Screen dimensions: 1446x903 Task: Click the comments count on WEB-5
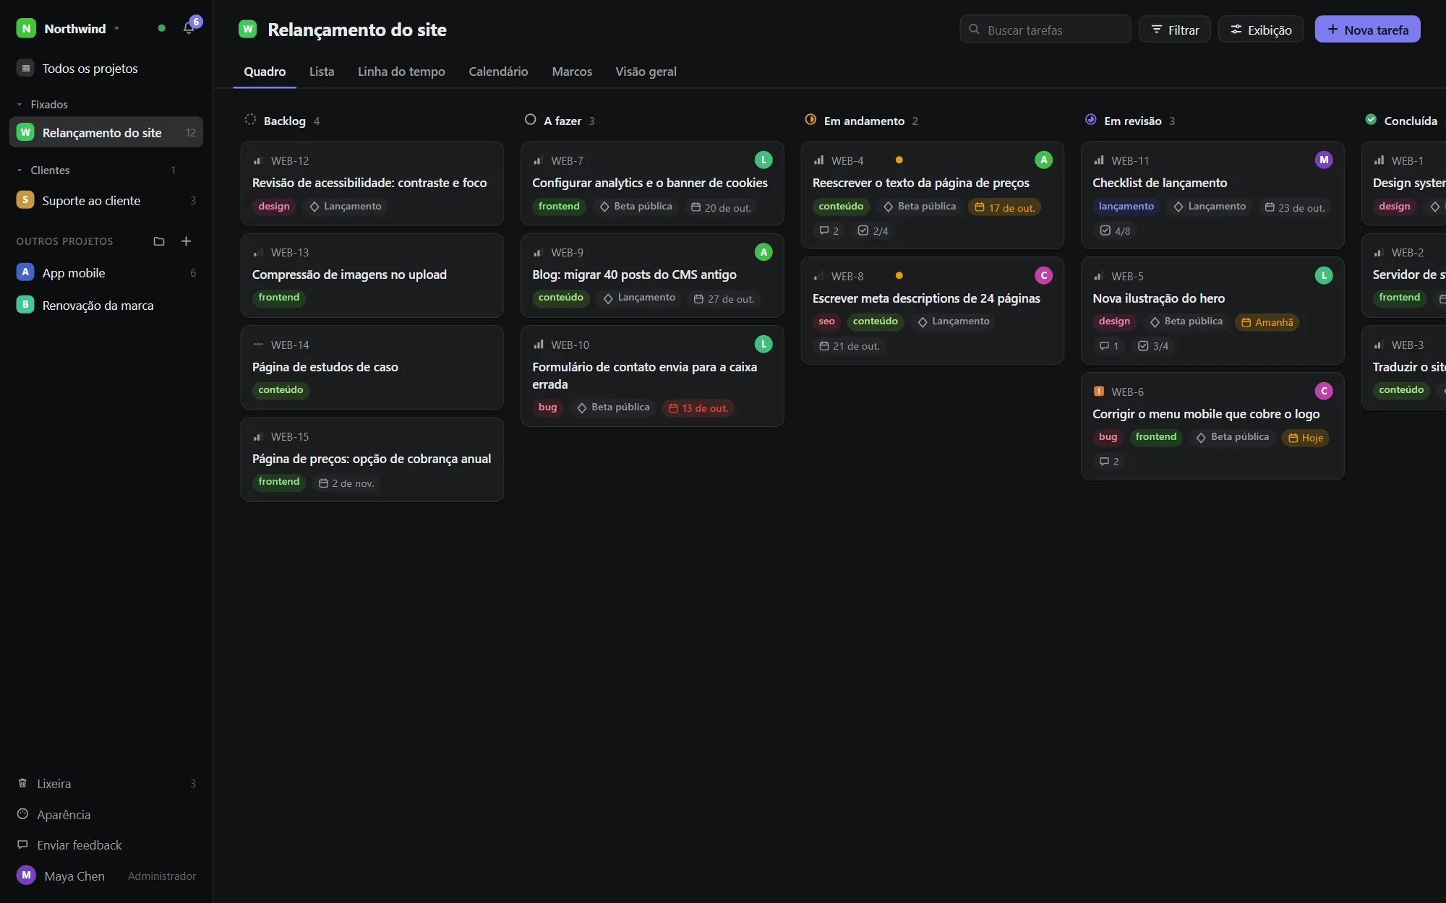1109,345
